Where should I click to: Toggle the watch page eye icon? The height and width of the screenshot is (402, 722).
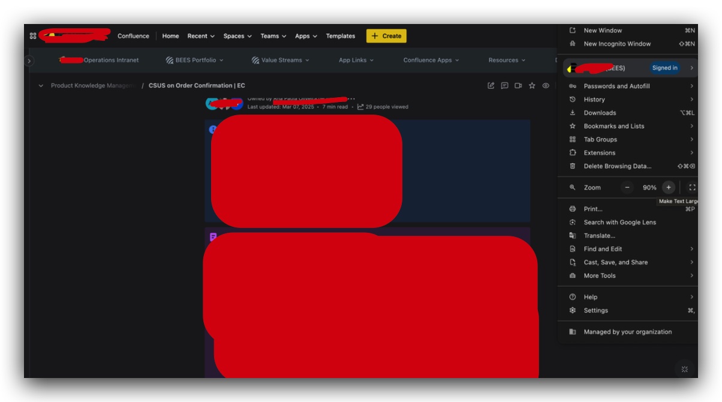[546, 86]
